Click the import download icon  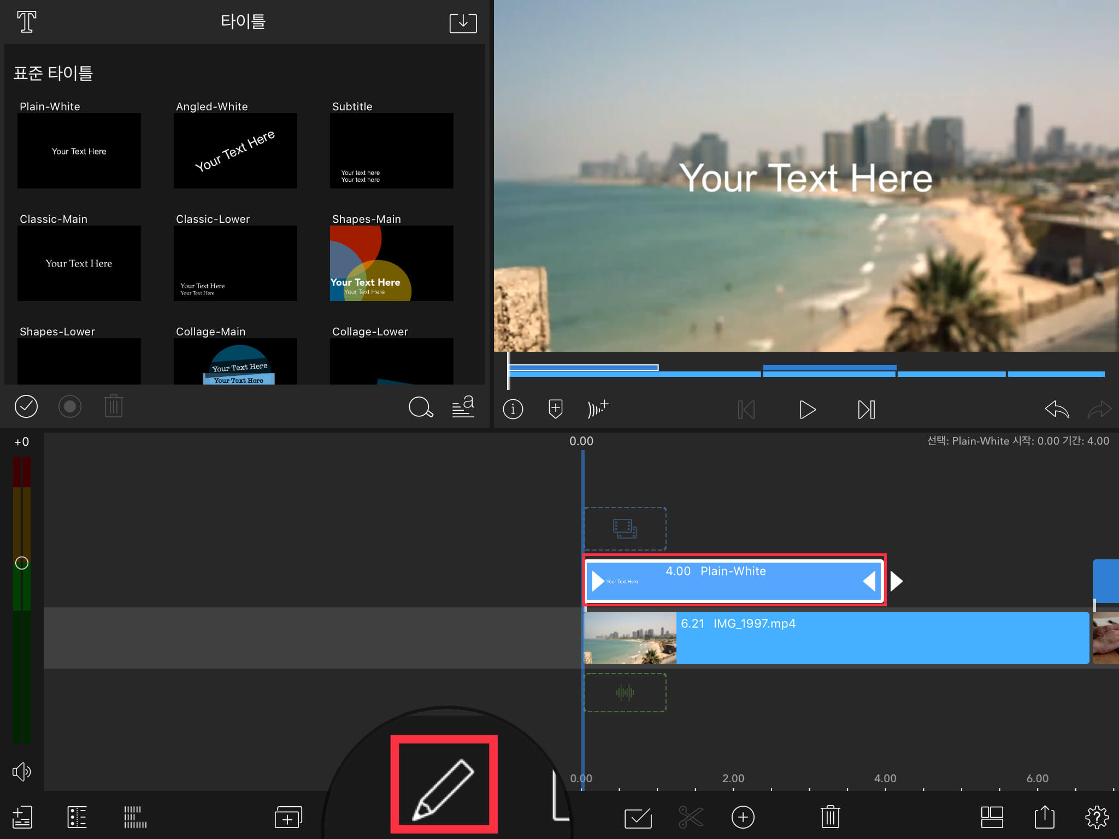[x=463, y=23]
